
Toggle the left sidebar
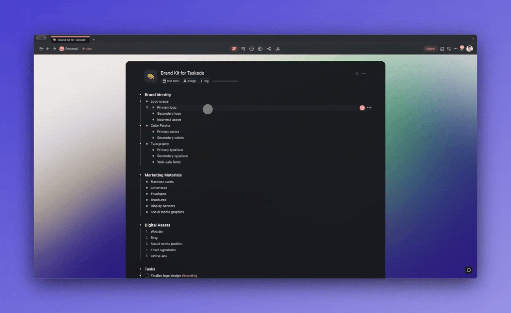tap(41, 49)
